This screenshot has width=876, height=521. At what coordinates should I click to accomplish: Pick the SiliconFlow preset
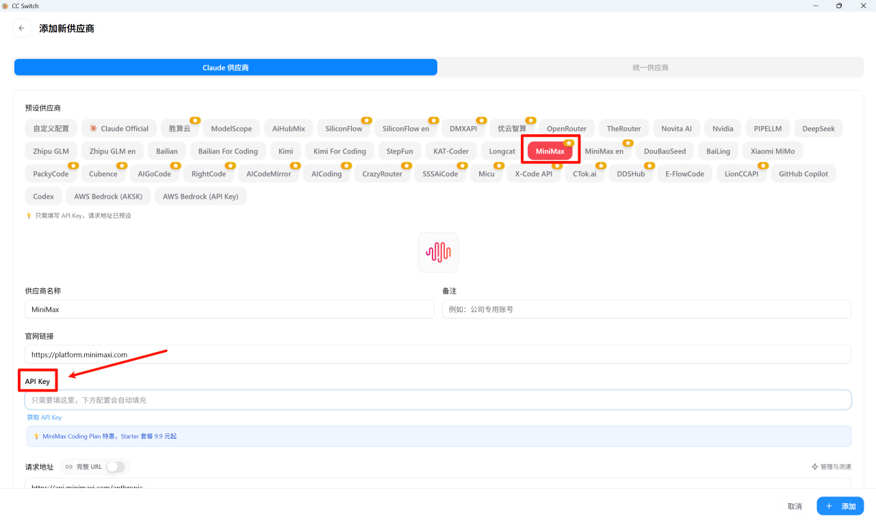(x=344, y=129)
